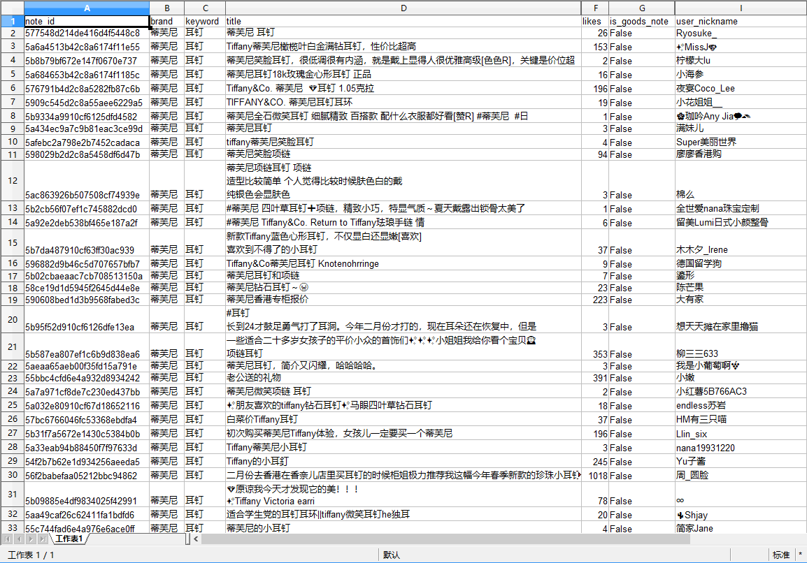The width and height of the screenshot is (807, 563).
Task: Select title cell Tiffany的小耳釘
Action: pos(403,461)
